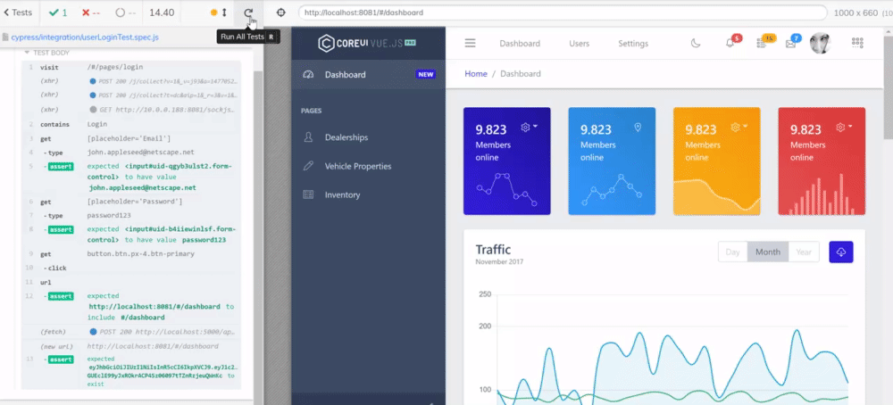Toggle auto-scrolling arrow icon in test runner
This screenshot has height=405, width=893.
point(224,12)
